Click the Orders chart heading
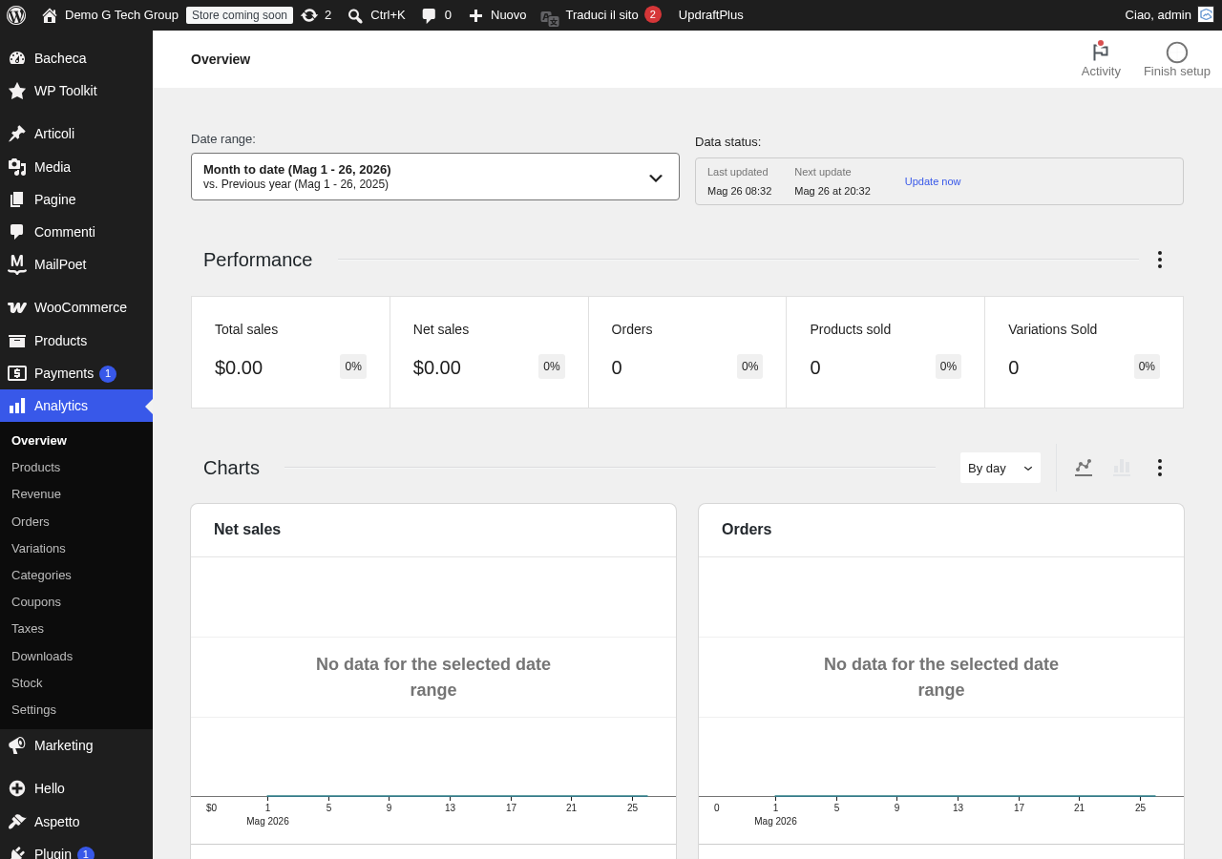The height and width of the screenshot is (859, 1222). point(747,529)
